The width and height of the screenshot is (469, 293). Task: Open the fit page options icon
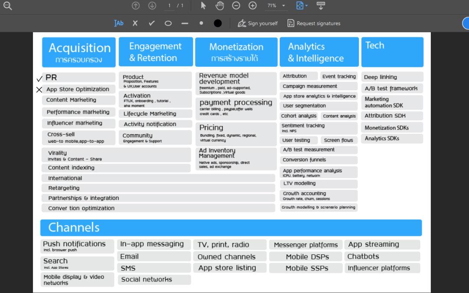(x=300, y=5)
